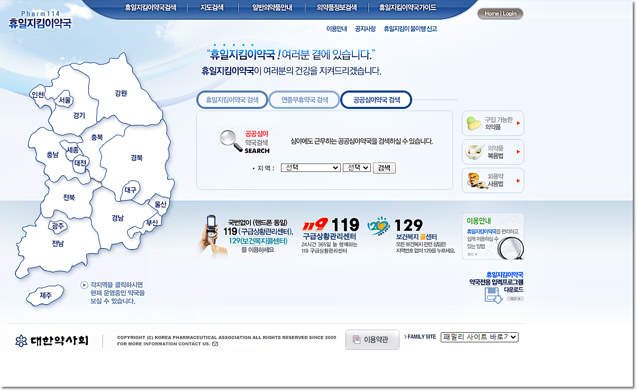Click the 약국전용 입력프로그램 text
637x391 pixels.
click(x=496, y=283)
